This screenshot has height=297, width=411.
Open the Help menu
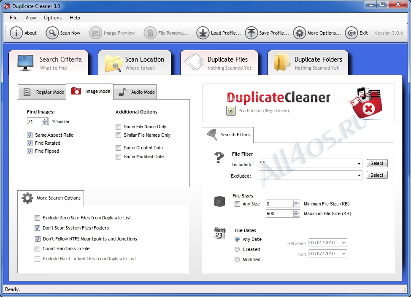(75, 18)
